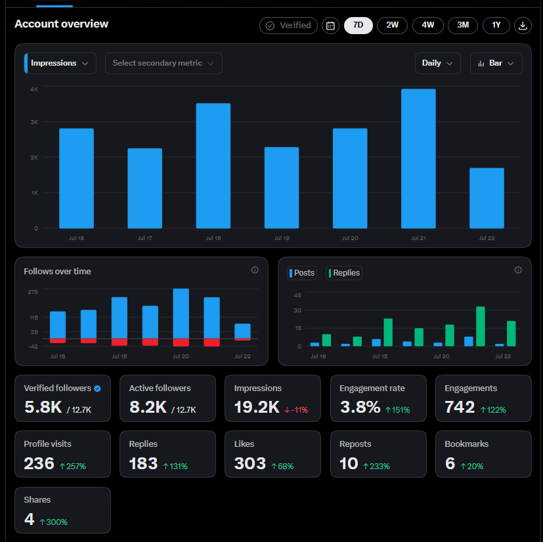Viewport: 543px width, 542px height.
Task: Download the analytics data
Action: pos(523,26)
